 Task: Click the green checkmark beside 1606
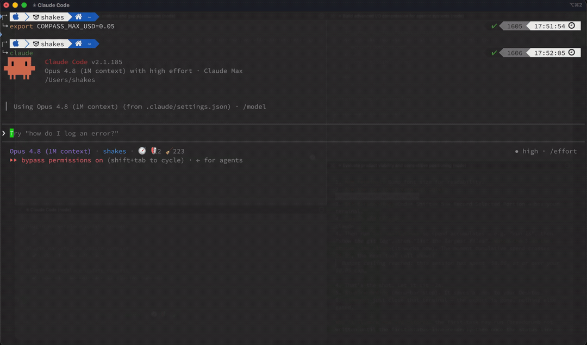tap(494, 53)
